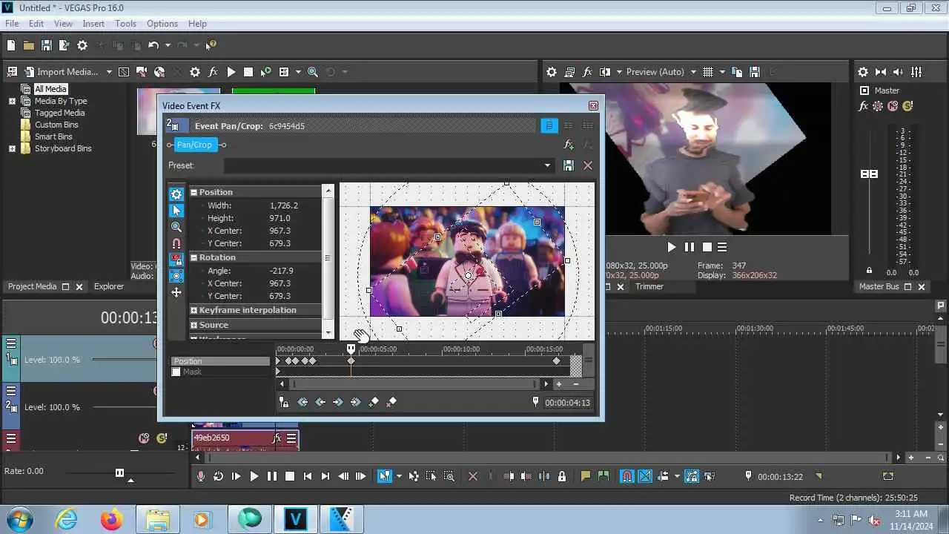Play the preview in Video Preview
This screenshot has width=949, height=534.
click(672, 247)
